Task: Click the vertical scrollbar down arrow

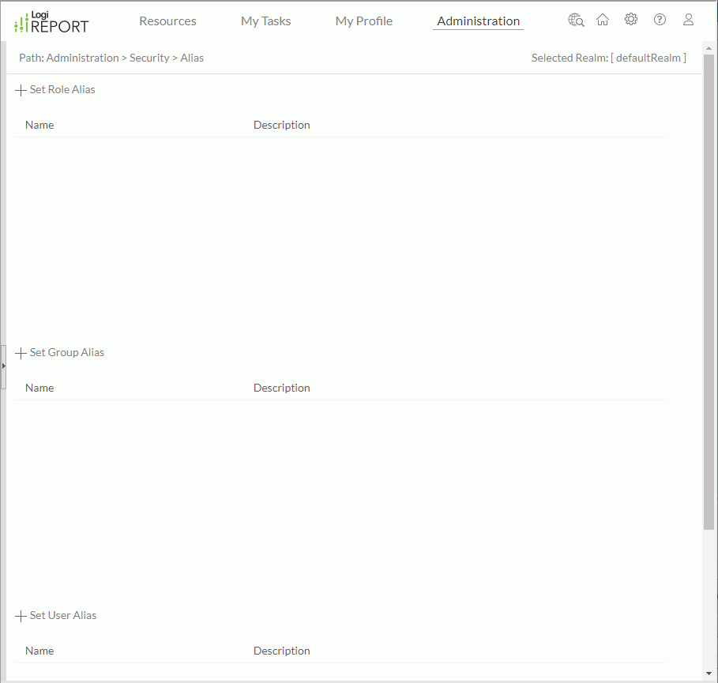Action: coord(709,674)
